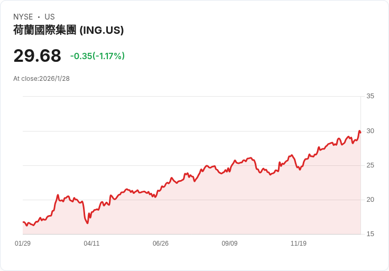
Task: Select the US market label
Action: 50,17
